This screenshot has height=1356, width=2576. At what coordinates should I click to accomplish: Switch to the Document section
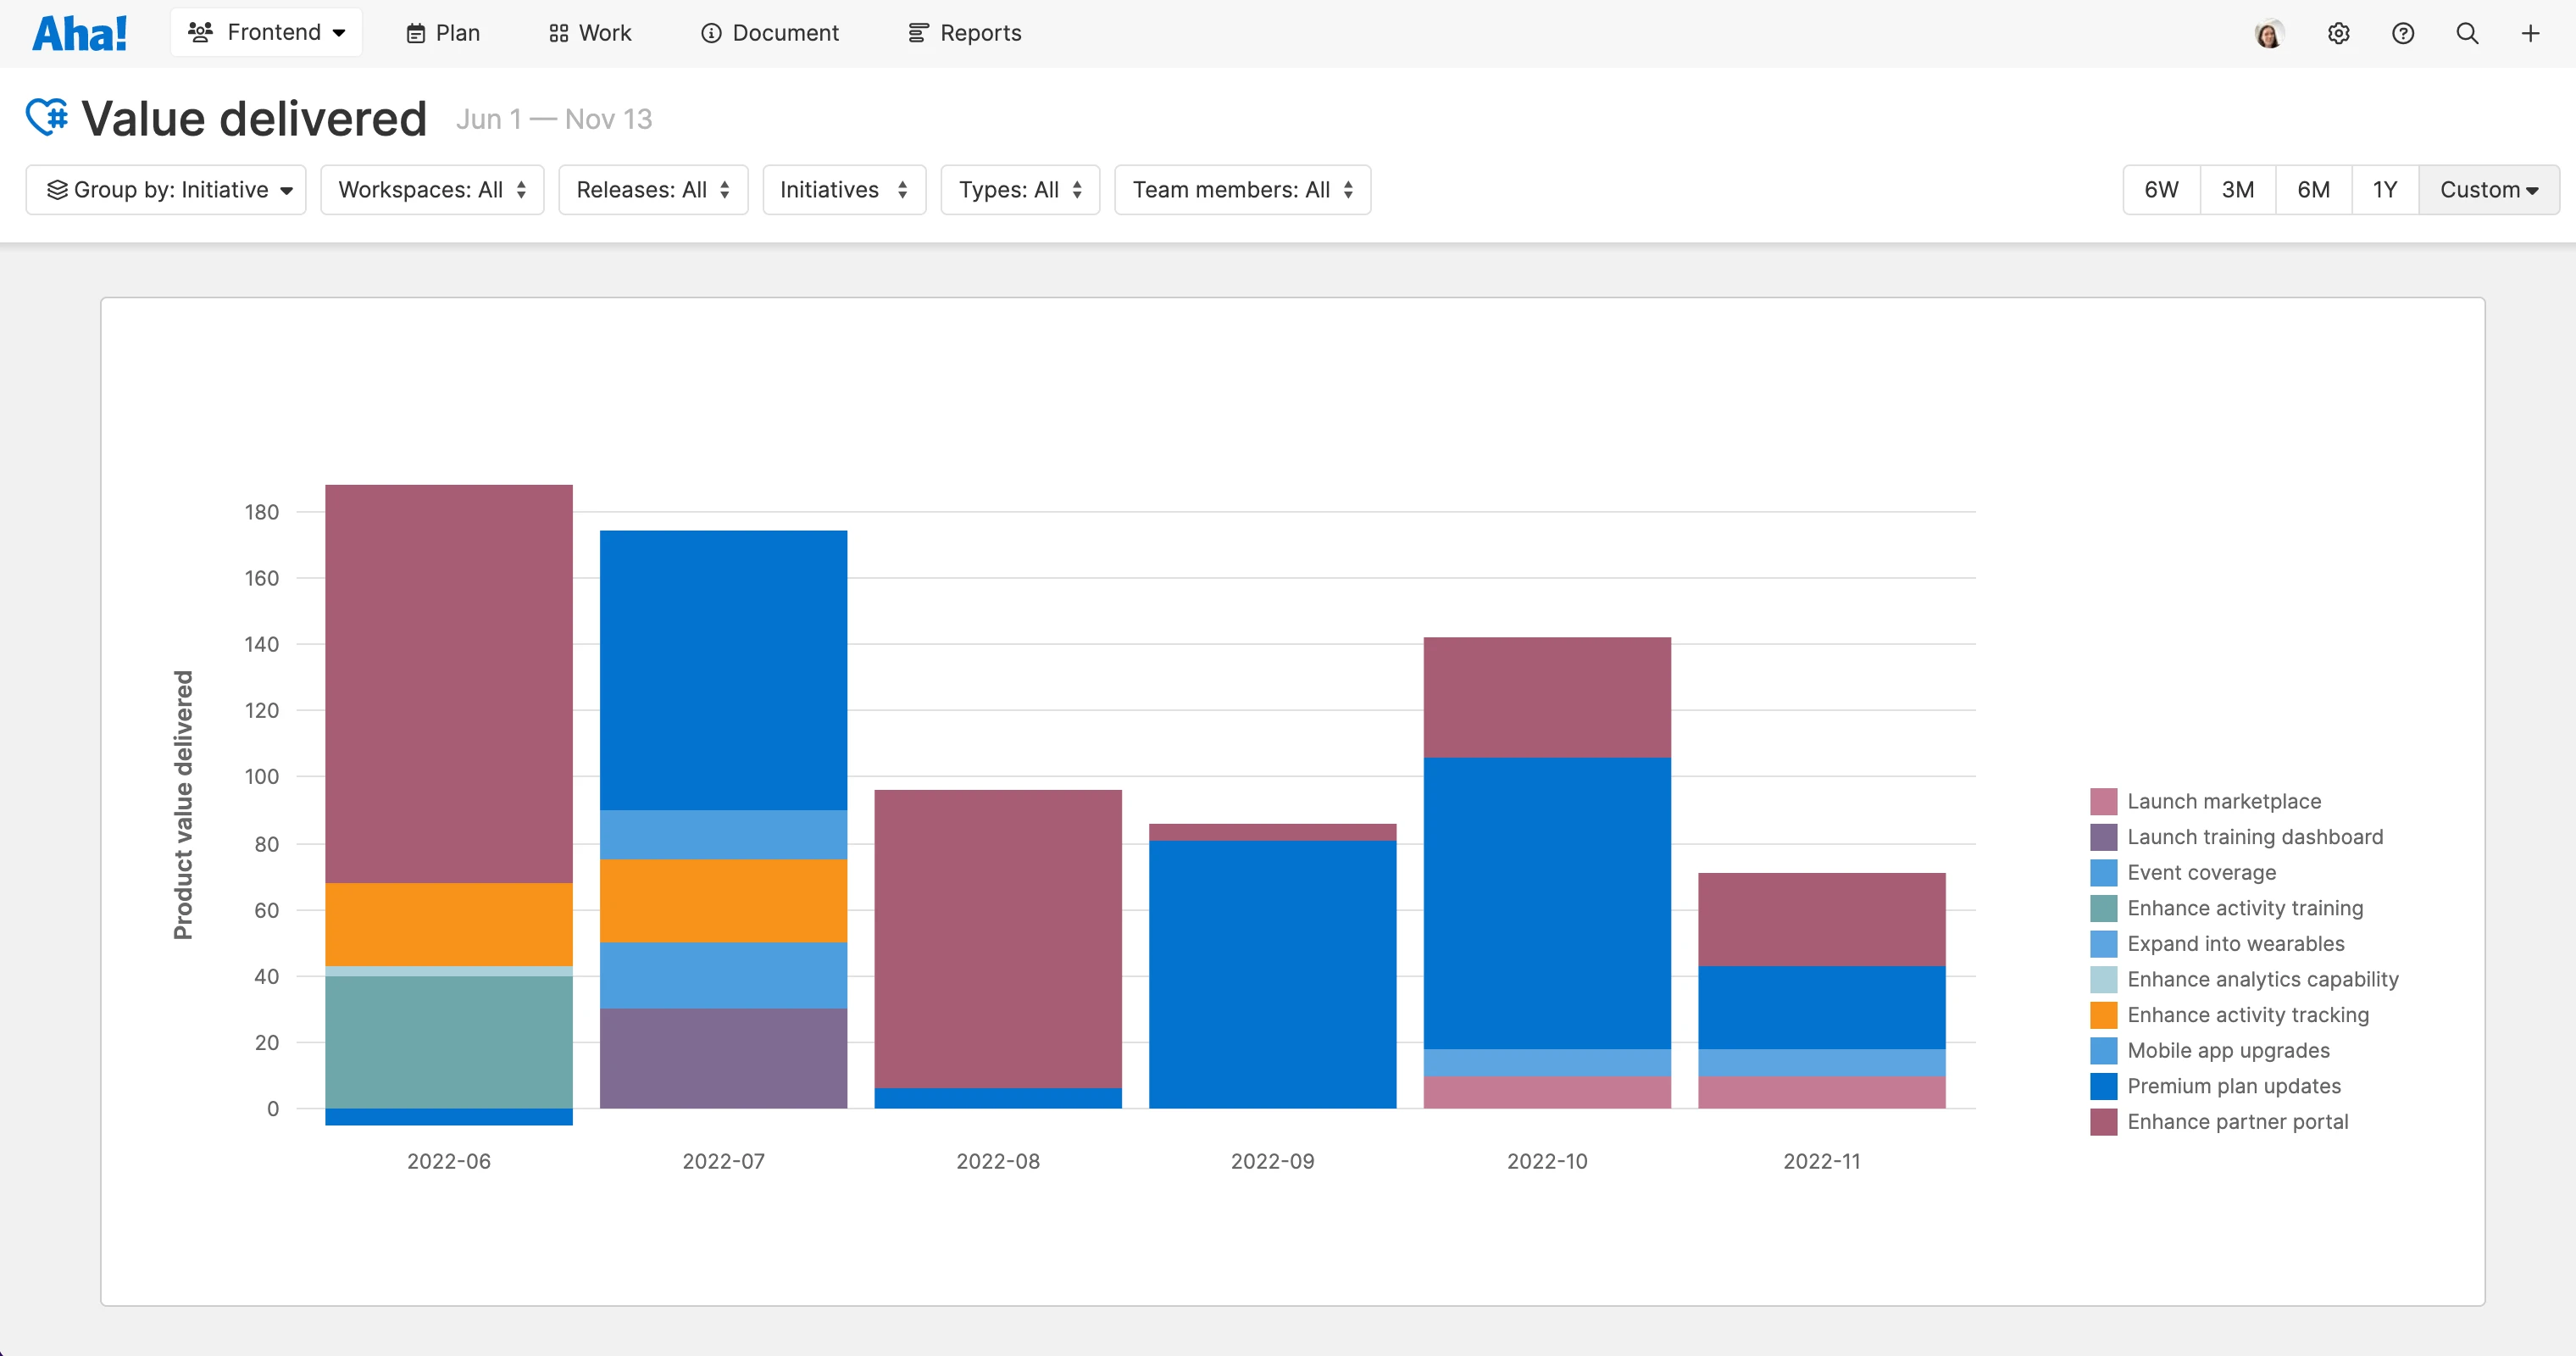[769, 33]
